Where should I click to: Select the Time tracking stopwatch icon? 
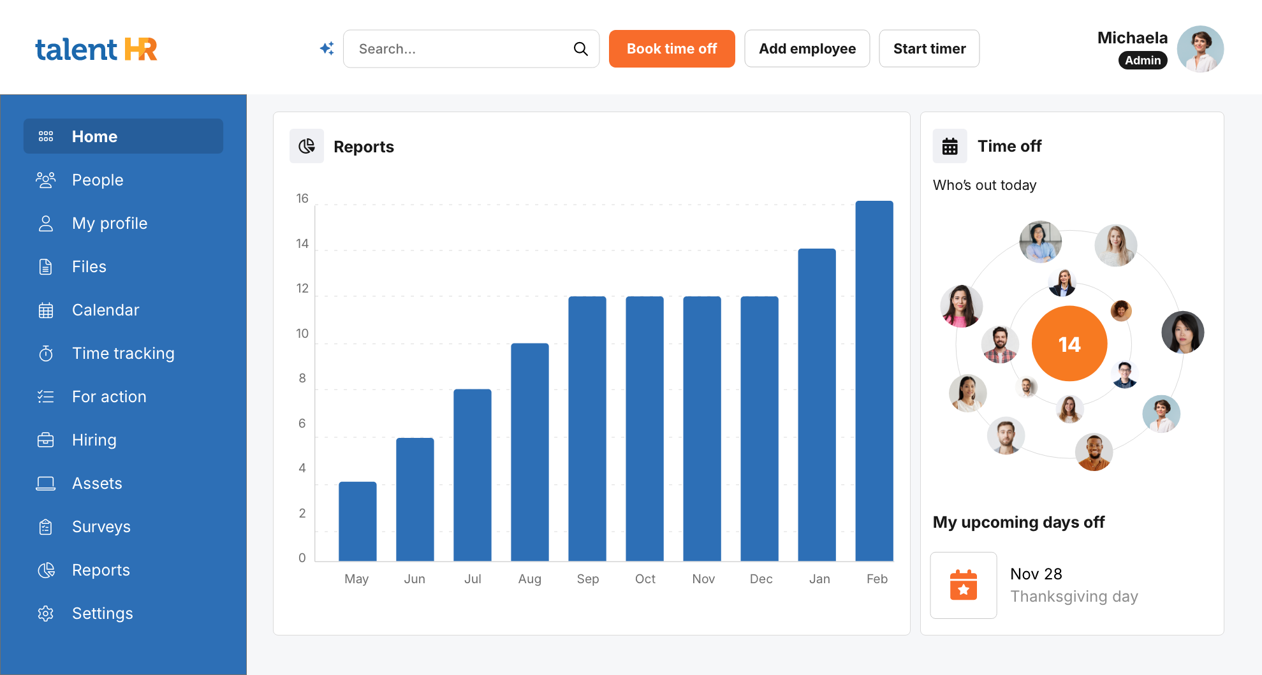[45, 353]
